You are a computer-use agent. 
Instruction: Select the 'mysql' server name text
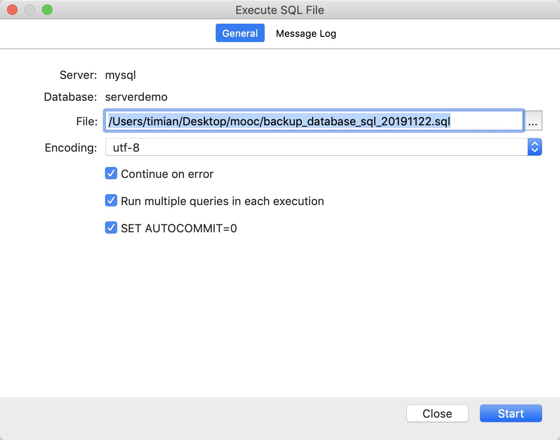point(120,75)
